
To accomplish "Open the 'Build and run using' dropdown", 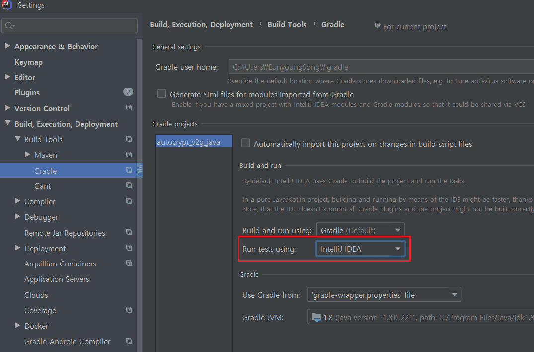I will coord(360,230).
